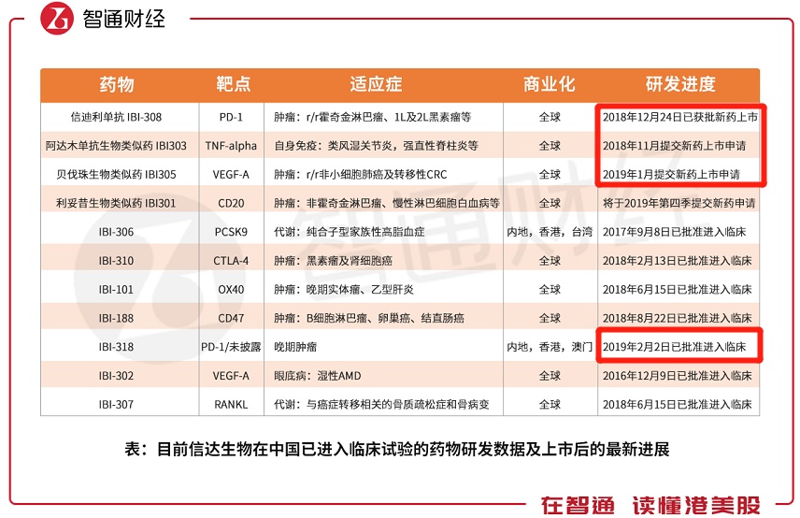Click the TNF-alpha target cell
This screenshot has width=800, height=518.
(231, 146)
